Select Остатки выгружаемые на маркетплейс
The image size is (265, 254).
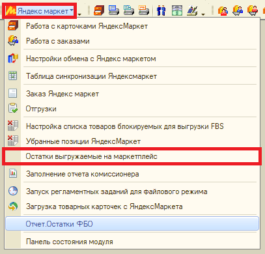pos(132,156)
